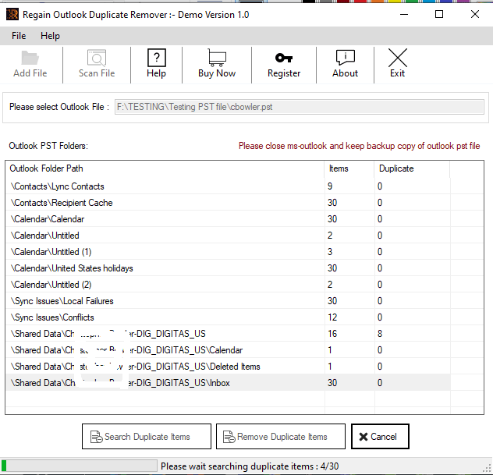Click the green search progress bar
The width and height of the screenshot is (493, 475).
[79, 466]
